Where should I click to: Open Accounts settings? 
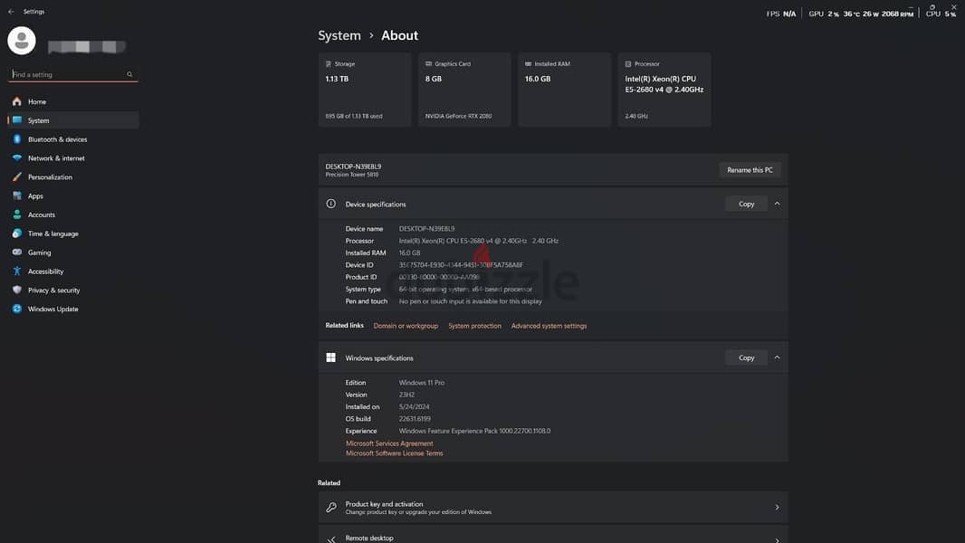click(x=73, y=214)
